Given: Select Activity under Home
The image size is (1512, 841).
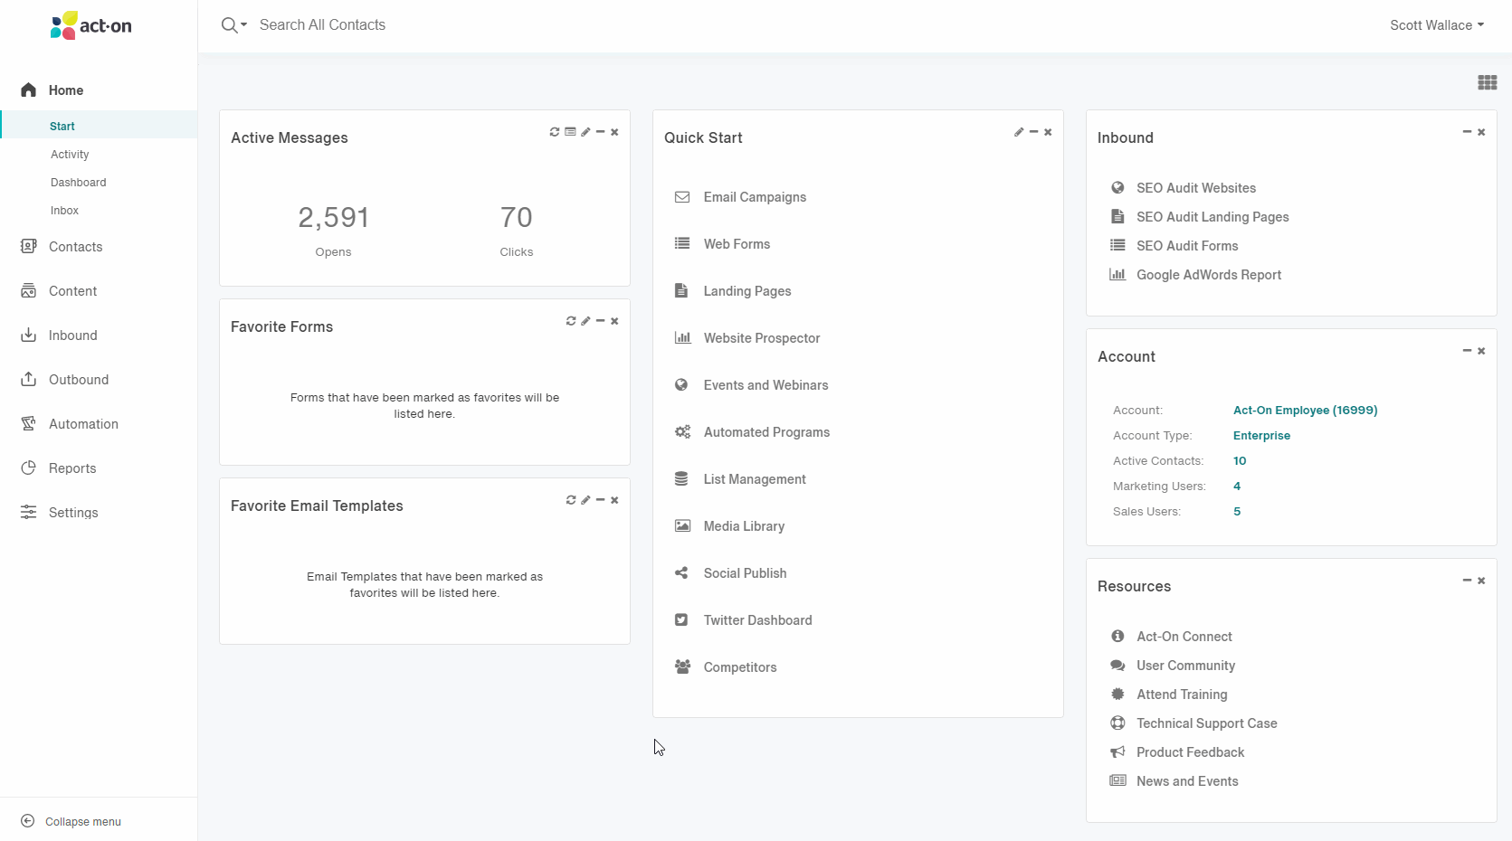Looking at the screenshot, I should 70,155.
